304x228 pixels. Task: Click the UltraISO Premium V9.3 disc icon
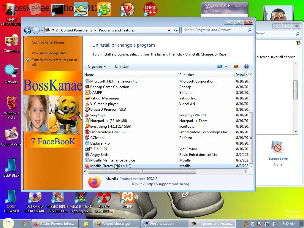point(87,109)
